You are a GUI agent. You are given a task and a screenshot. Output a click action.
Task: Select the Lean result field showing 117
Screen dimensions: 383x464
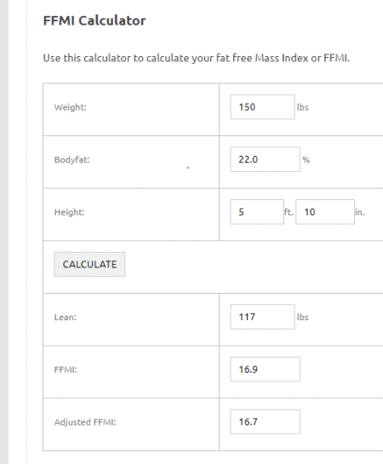click(x=262, y=317)
